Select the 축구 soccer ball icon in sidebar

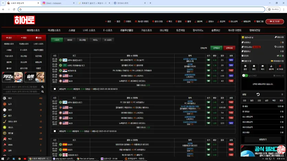point(4,98)
